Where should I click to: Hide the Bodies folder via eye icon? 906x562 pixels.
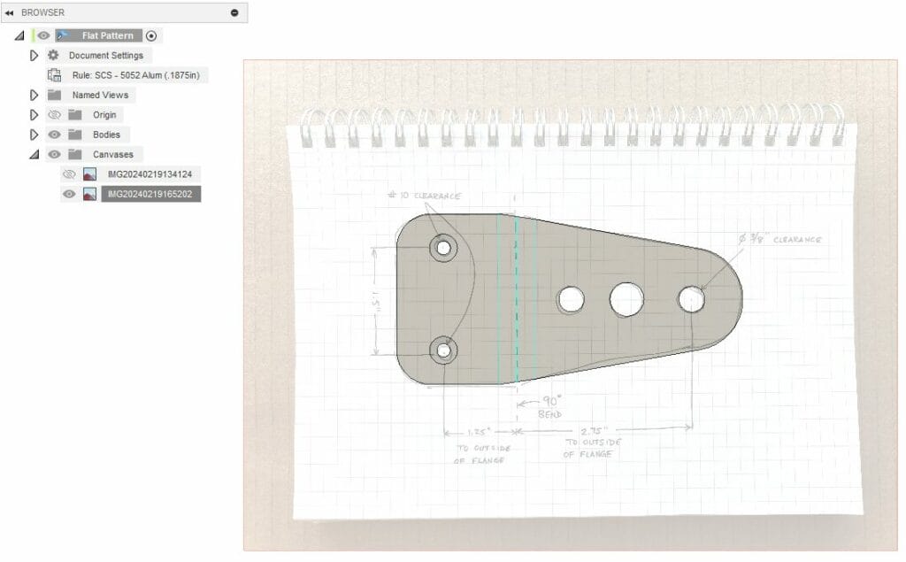(54, 135)
